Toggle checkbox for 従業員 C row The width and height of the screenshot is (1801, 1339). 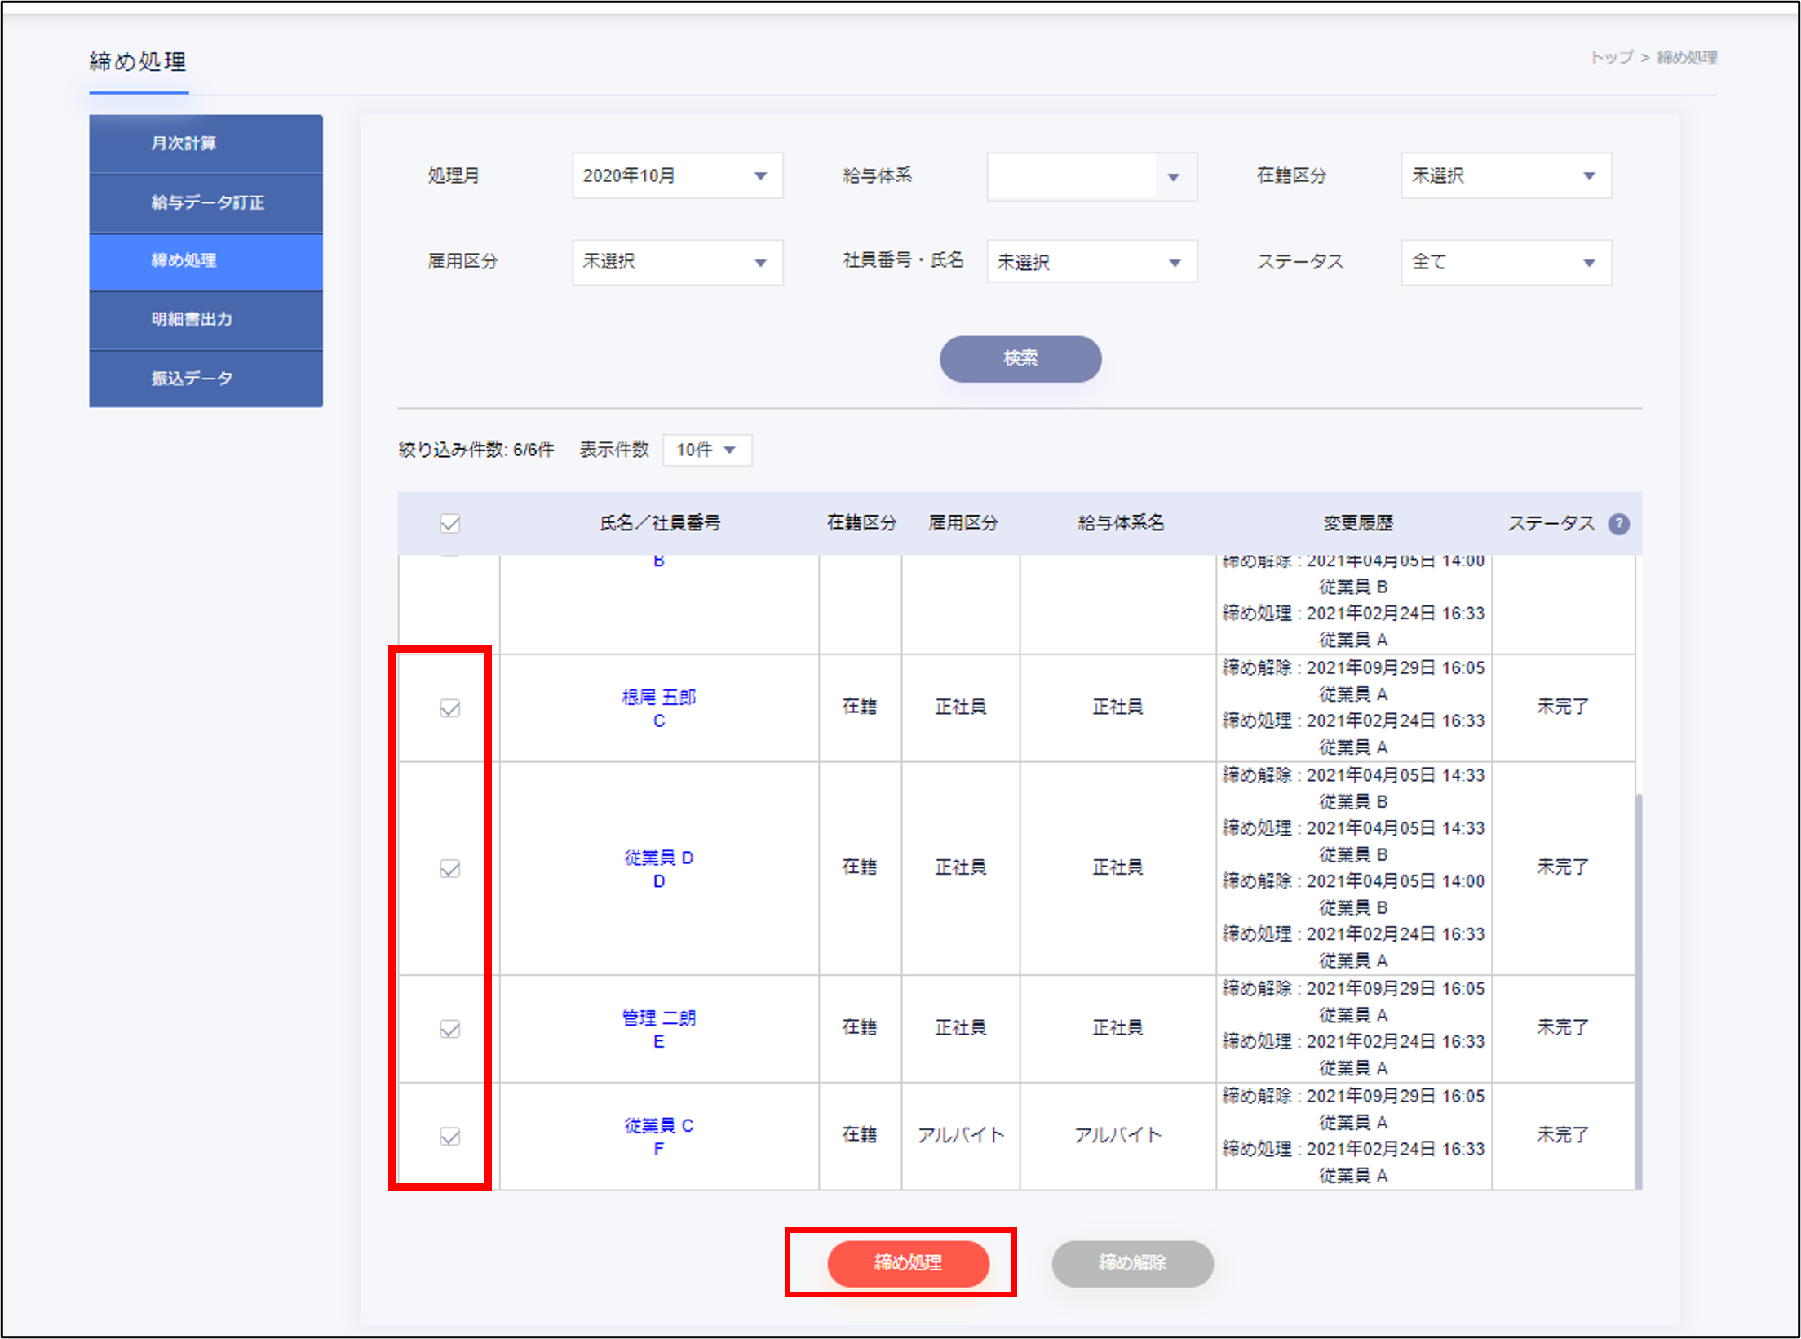coord(449,1136)
